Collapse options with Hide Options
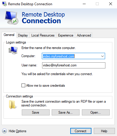The height and width of the screenshot is (136, 117). coord(17,131)
